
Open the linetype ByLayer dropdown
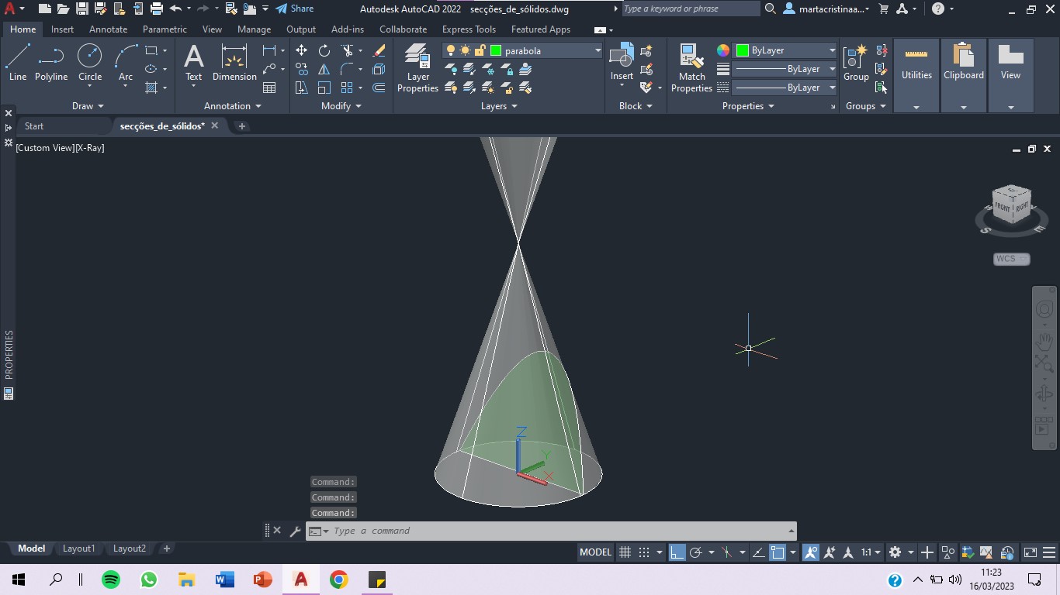pos(785,88)
